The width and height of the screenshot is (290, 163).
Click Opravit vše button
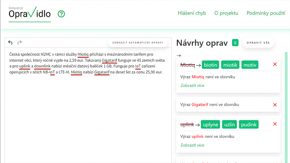258,43
